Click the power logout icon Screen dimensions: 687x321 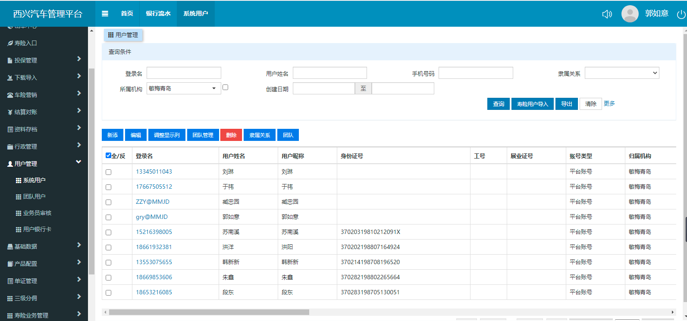click(681, 14)
